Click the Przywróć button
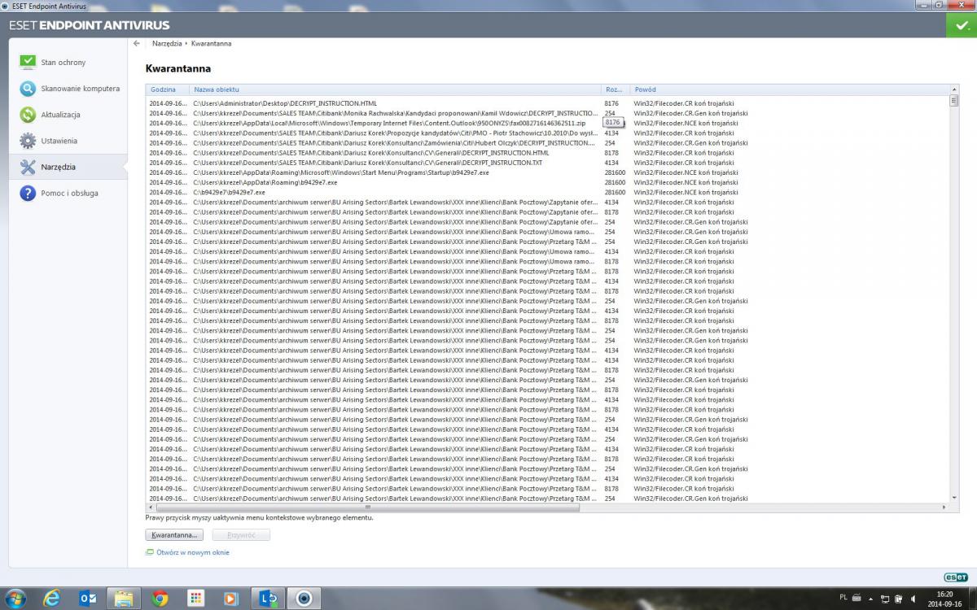The width and height of the screenshot is (977, 610). pyautogui.click(x=241, y=535)
